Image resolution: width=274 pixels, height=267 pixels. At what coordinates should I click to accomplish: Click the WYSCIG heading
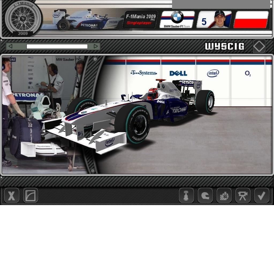(224, 46)
